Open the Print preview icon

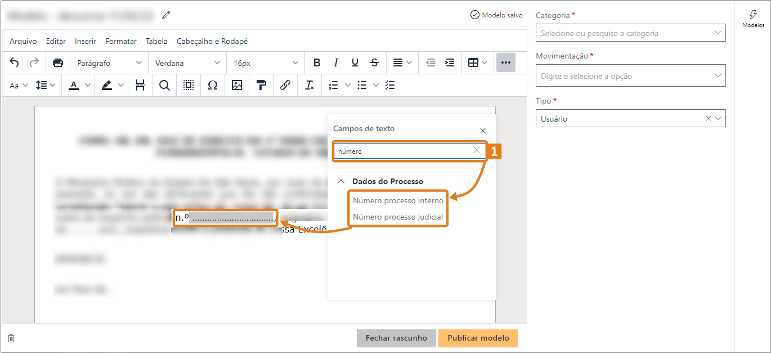coord(58,62)
